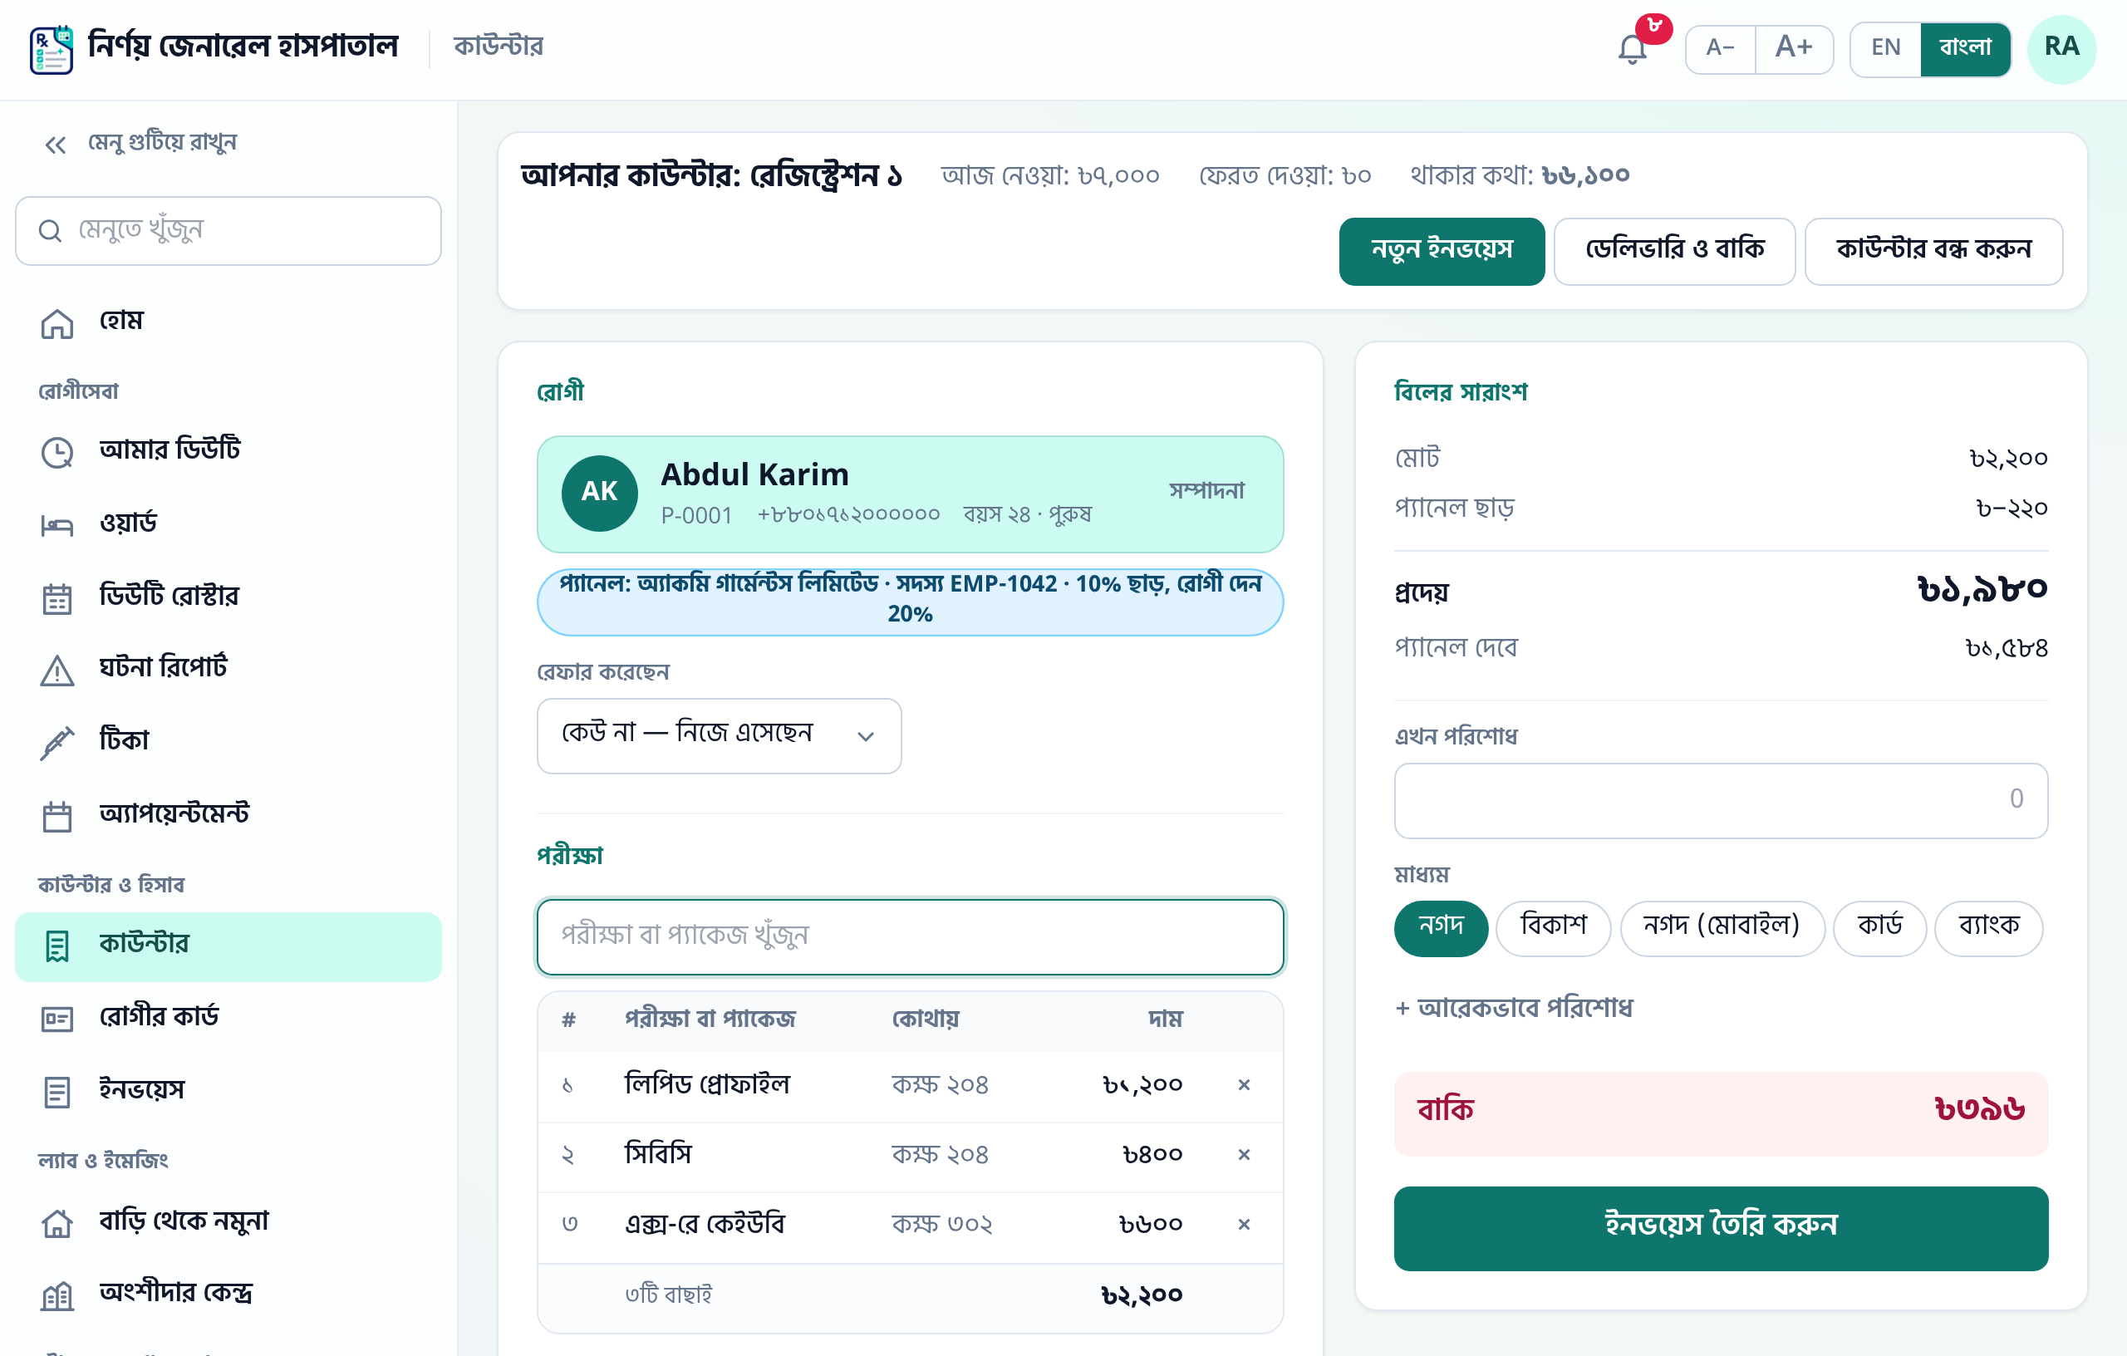
Task: Open the notifications bell
Action: click(x=1632, y=48)
